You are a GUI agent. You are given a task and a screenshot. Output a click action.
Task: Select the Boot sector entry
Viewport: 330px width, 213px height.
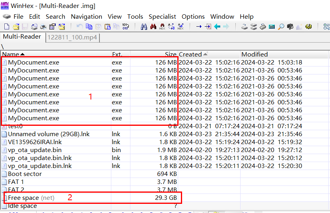25,174
